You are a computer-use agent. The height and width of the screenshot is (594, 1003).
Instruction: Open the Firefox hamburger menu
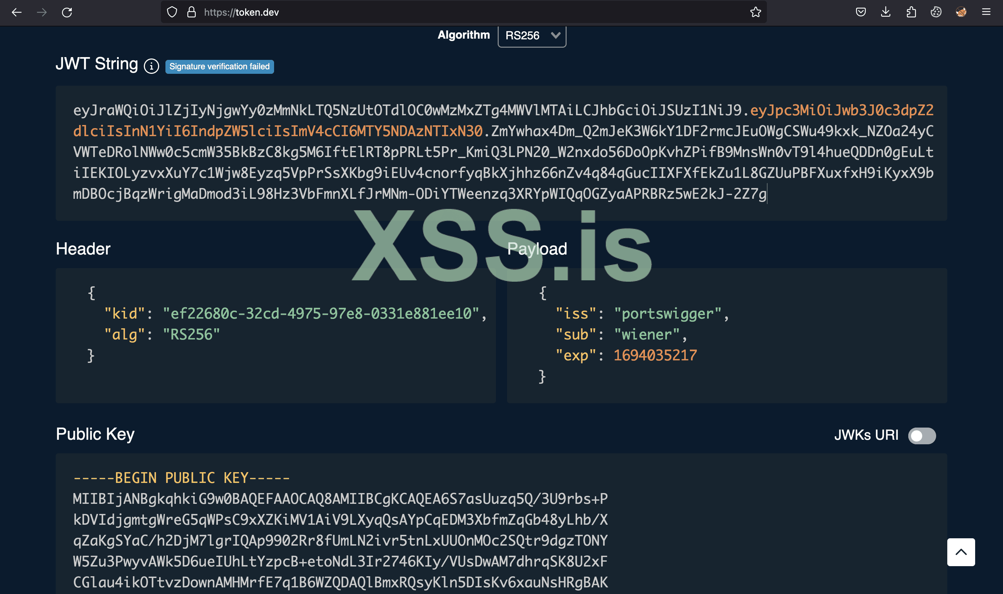click(x=986, y=13)
